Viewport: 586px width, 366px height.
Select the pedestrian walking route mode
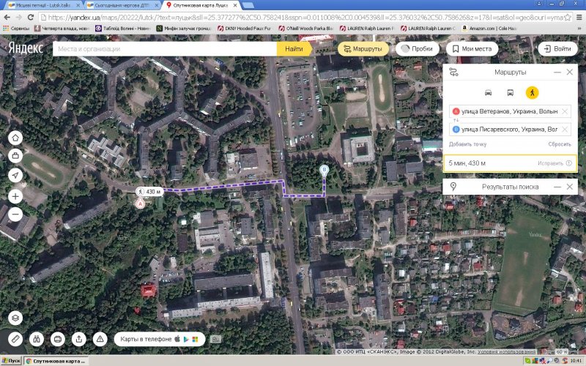[x=531, y=93]
